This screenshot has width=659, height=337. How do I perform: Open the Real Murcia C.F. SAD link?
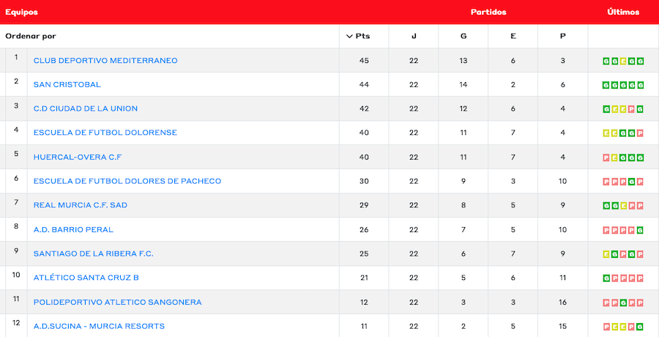coord(81,205)
